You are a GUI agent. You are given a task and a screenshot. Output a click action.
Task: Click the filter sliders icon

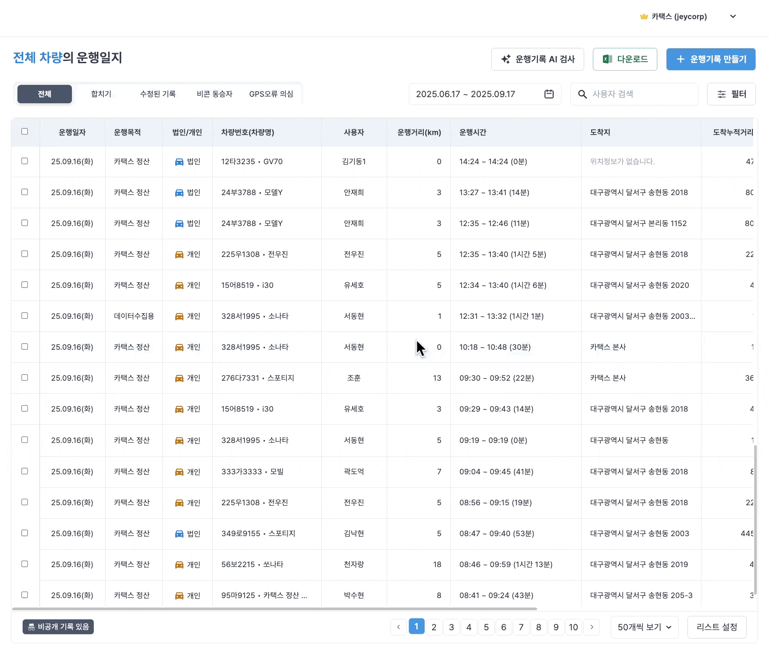click(721, 94)
